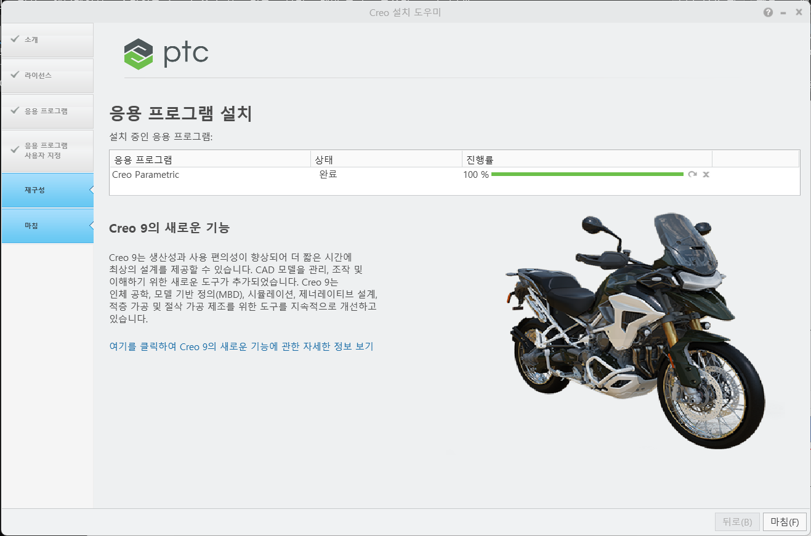The width and height of the screenshot is (811, 536).
Task: Go to the 마침 sidebar step
Action: [47, 226]
